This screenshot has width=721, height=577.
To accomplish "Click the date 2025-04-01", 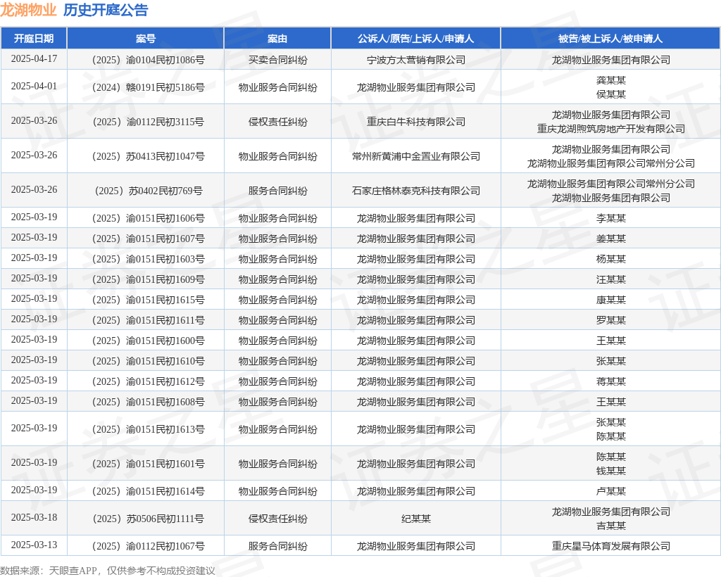I will click(x=34, y=87).
